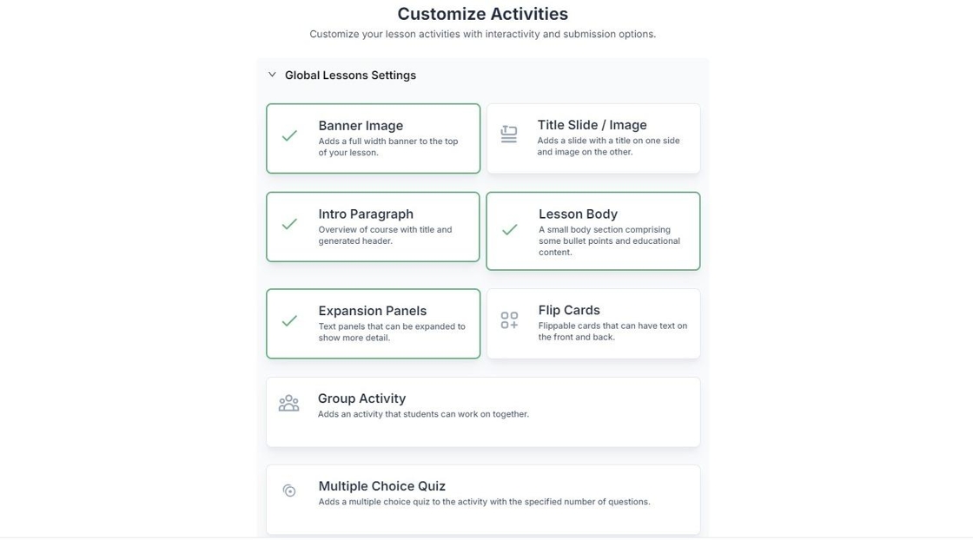Click the green checkmark on Banner Image
This screenshot has height=540, width=973.
pyautogui.click(x=289, y=135)
